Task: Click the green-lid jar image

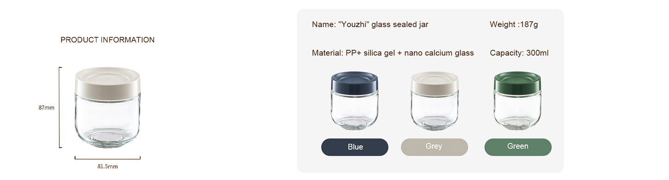Action: tap(518, 101)
